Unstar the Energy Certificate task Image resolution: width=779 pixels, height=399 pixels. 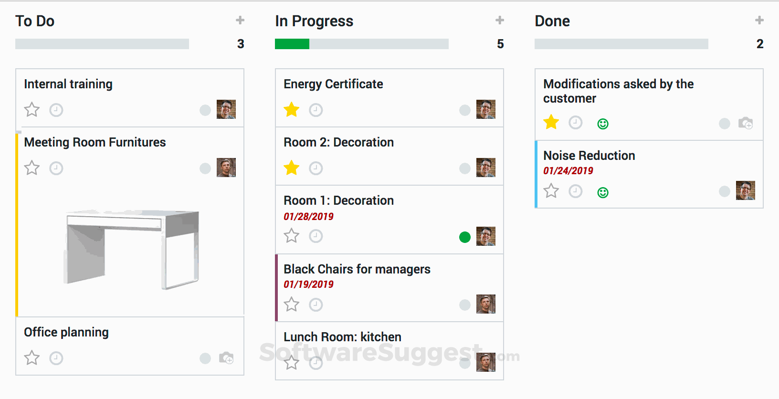pyautogui.click(x=292, y=110)
